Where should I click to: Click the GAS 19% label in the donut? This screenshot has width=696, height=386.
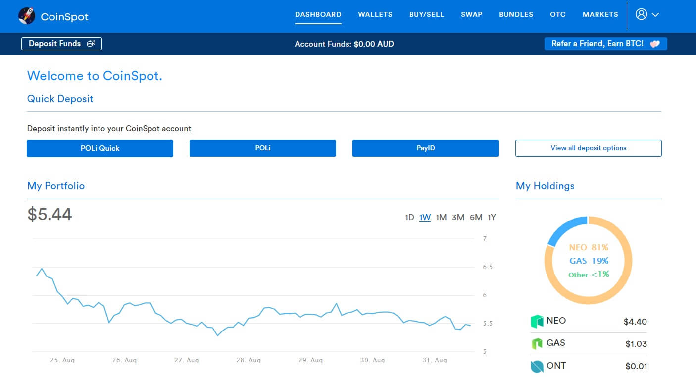click(x=589, y=261)
